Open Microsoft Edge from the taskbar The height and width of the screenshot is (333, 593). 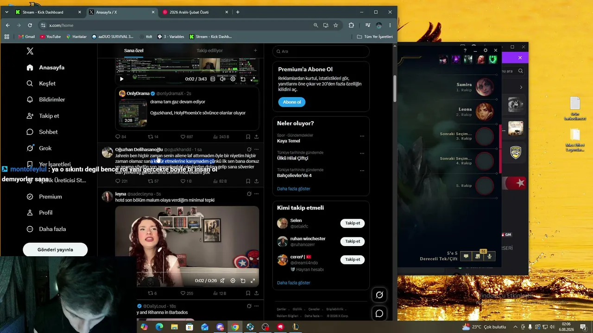click(159, 327)
